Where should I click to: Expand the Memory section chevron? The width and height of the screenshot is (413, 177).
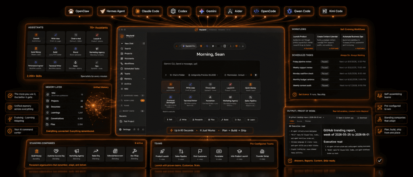click(144, 79)
